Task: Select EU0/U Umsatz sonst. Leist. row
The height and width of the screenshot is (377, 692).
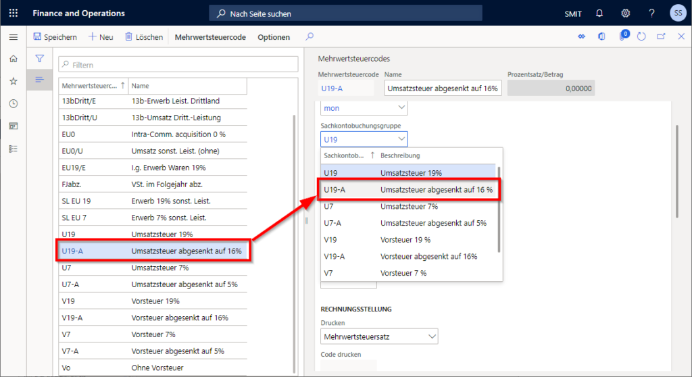Action: tap(153, 151)
